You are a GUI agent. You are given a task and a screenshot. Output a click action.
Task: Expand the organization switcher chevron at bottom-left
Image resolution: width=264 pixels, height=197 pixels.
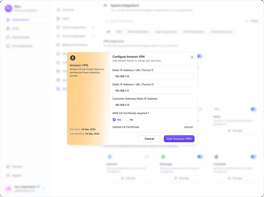click(x=44, y=189)
